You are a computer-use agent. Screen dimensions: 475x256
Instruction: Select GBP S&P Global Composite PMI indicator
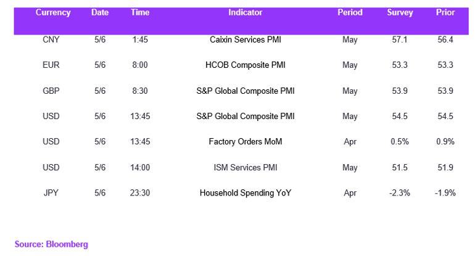tap(246, 91)
